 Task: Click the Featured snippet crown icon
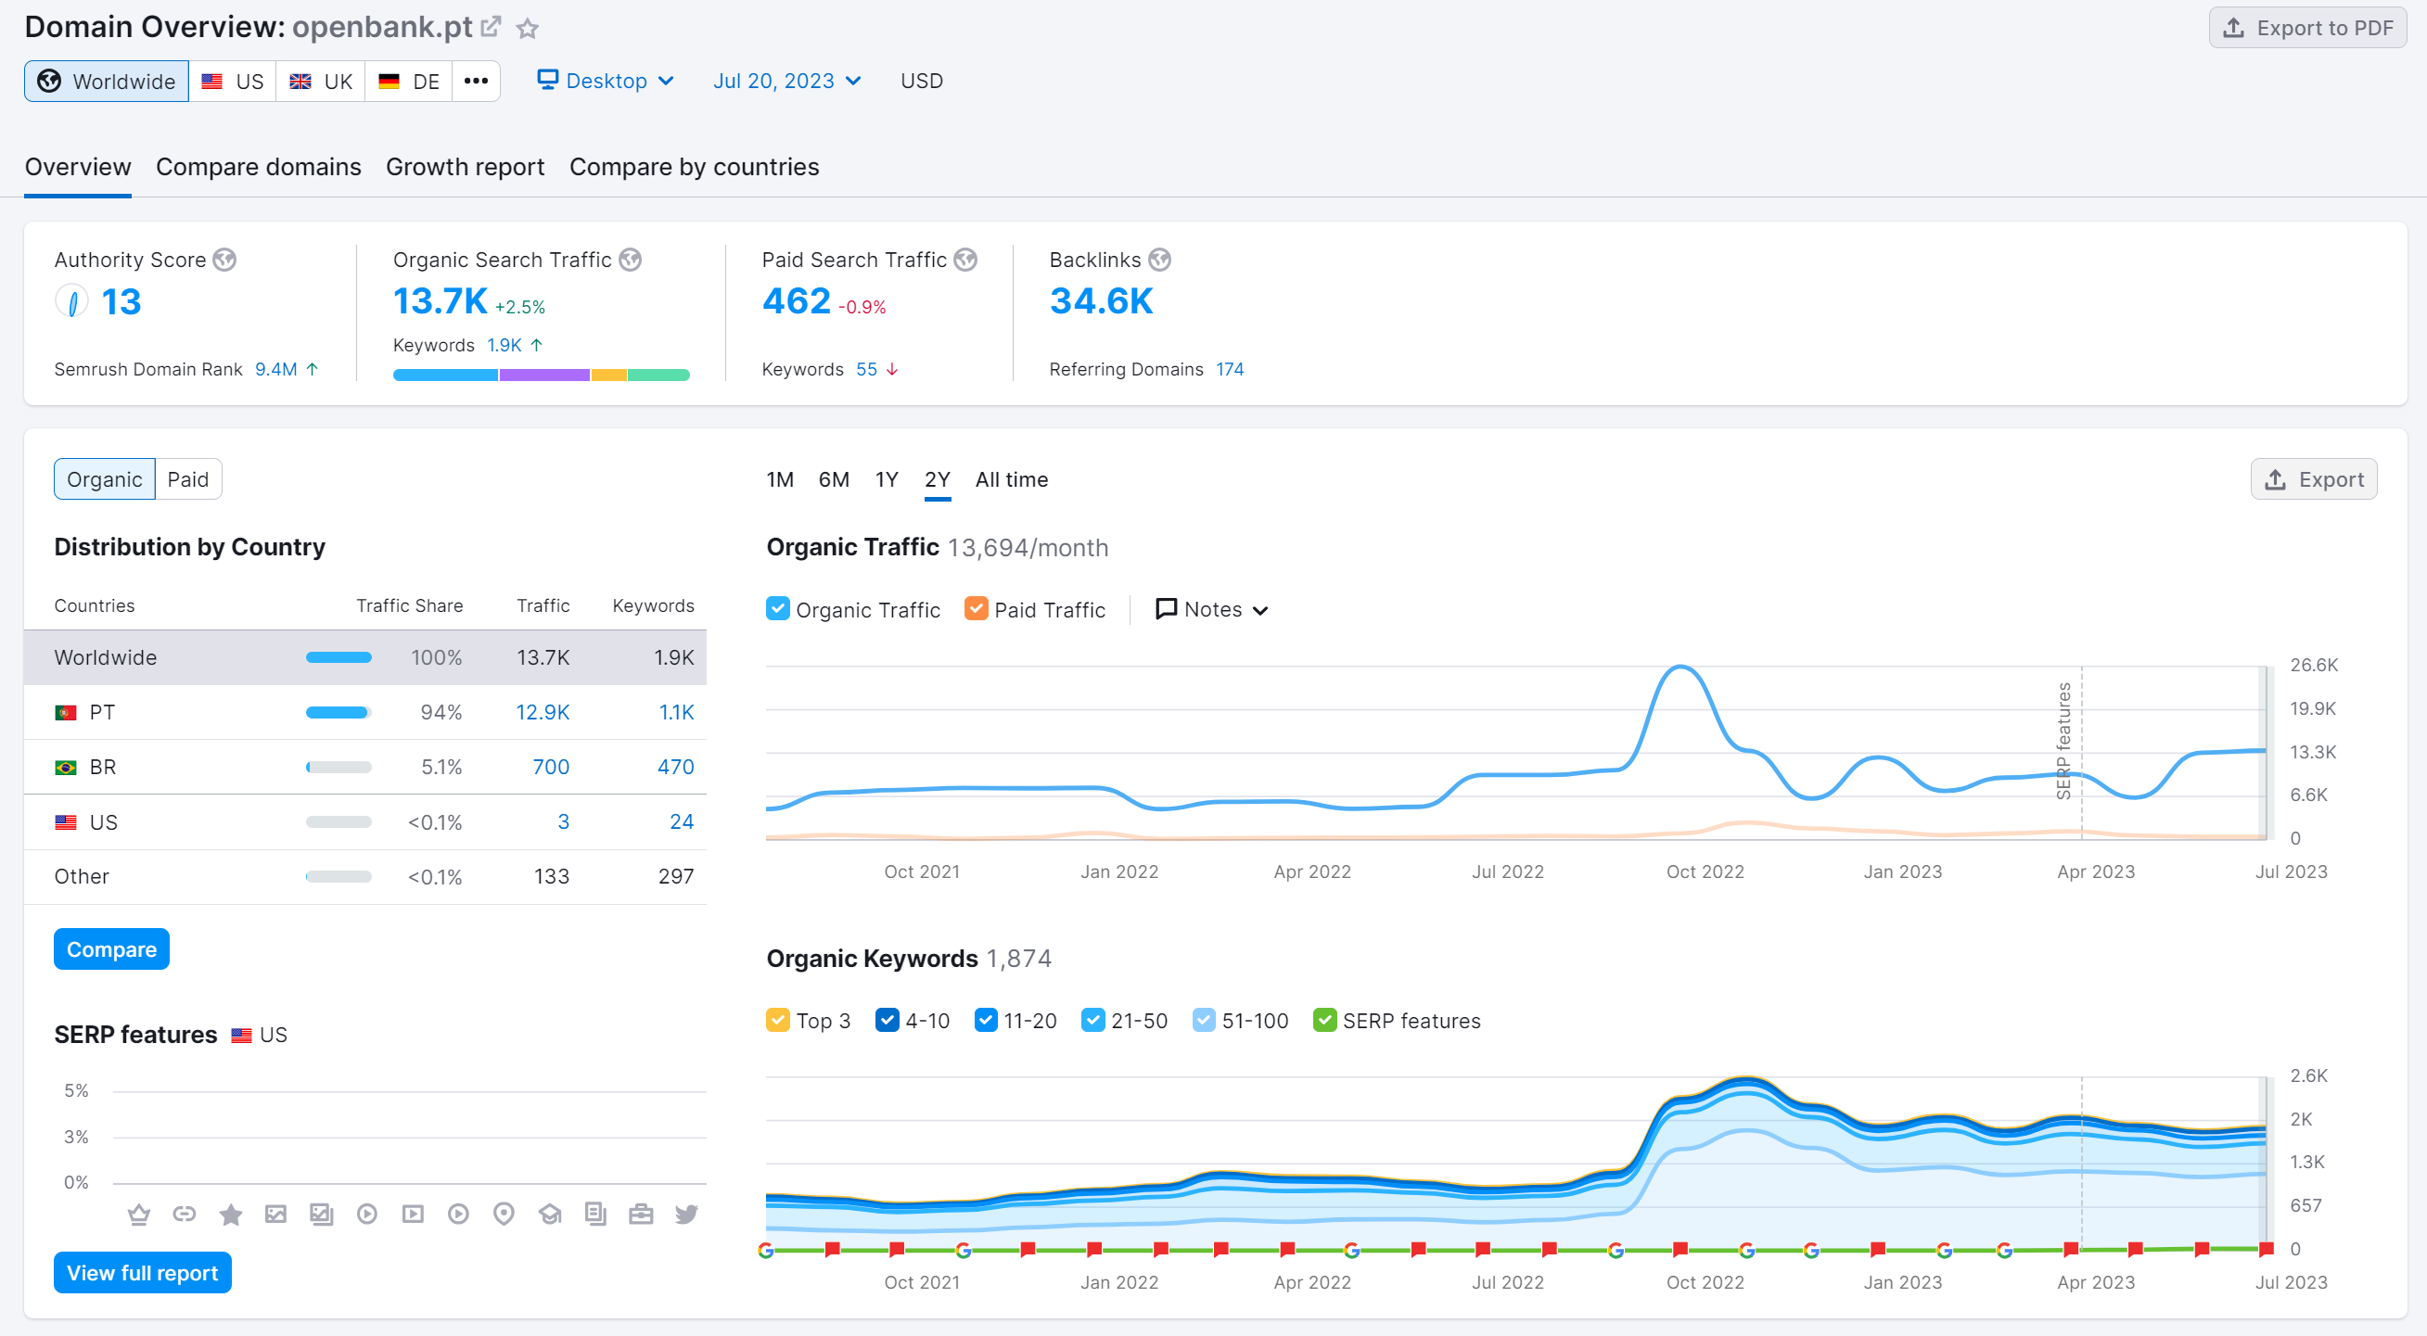(x=138, y=1215)
